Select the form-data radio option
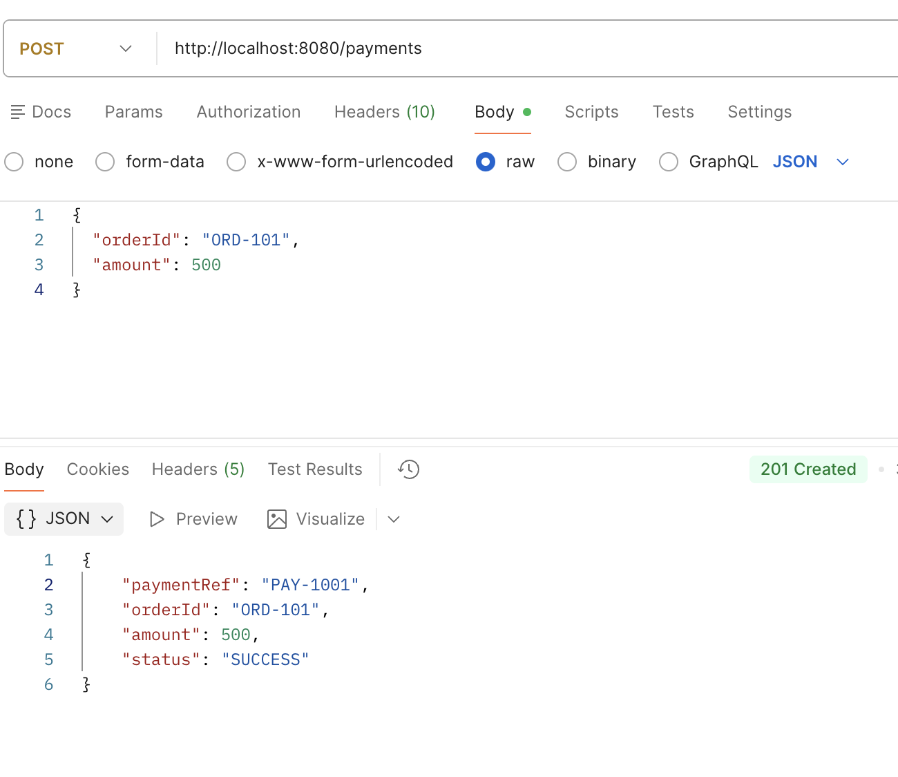 pos(105,162)
